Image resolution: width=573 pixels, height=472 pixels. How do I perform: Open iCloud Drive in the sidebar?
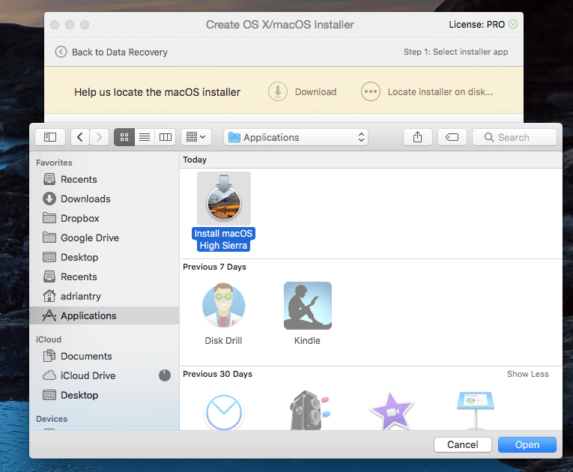click(104, 375)
